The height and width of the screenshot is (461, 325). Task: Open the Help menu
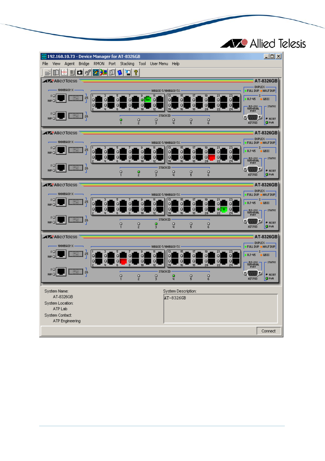[x=175, y=64]
